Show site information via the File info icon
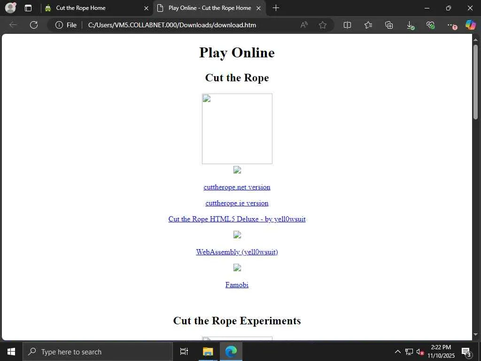This screenshot has width=481, height=361. point(66,25)
